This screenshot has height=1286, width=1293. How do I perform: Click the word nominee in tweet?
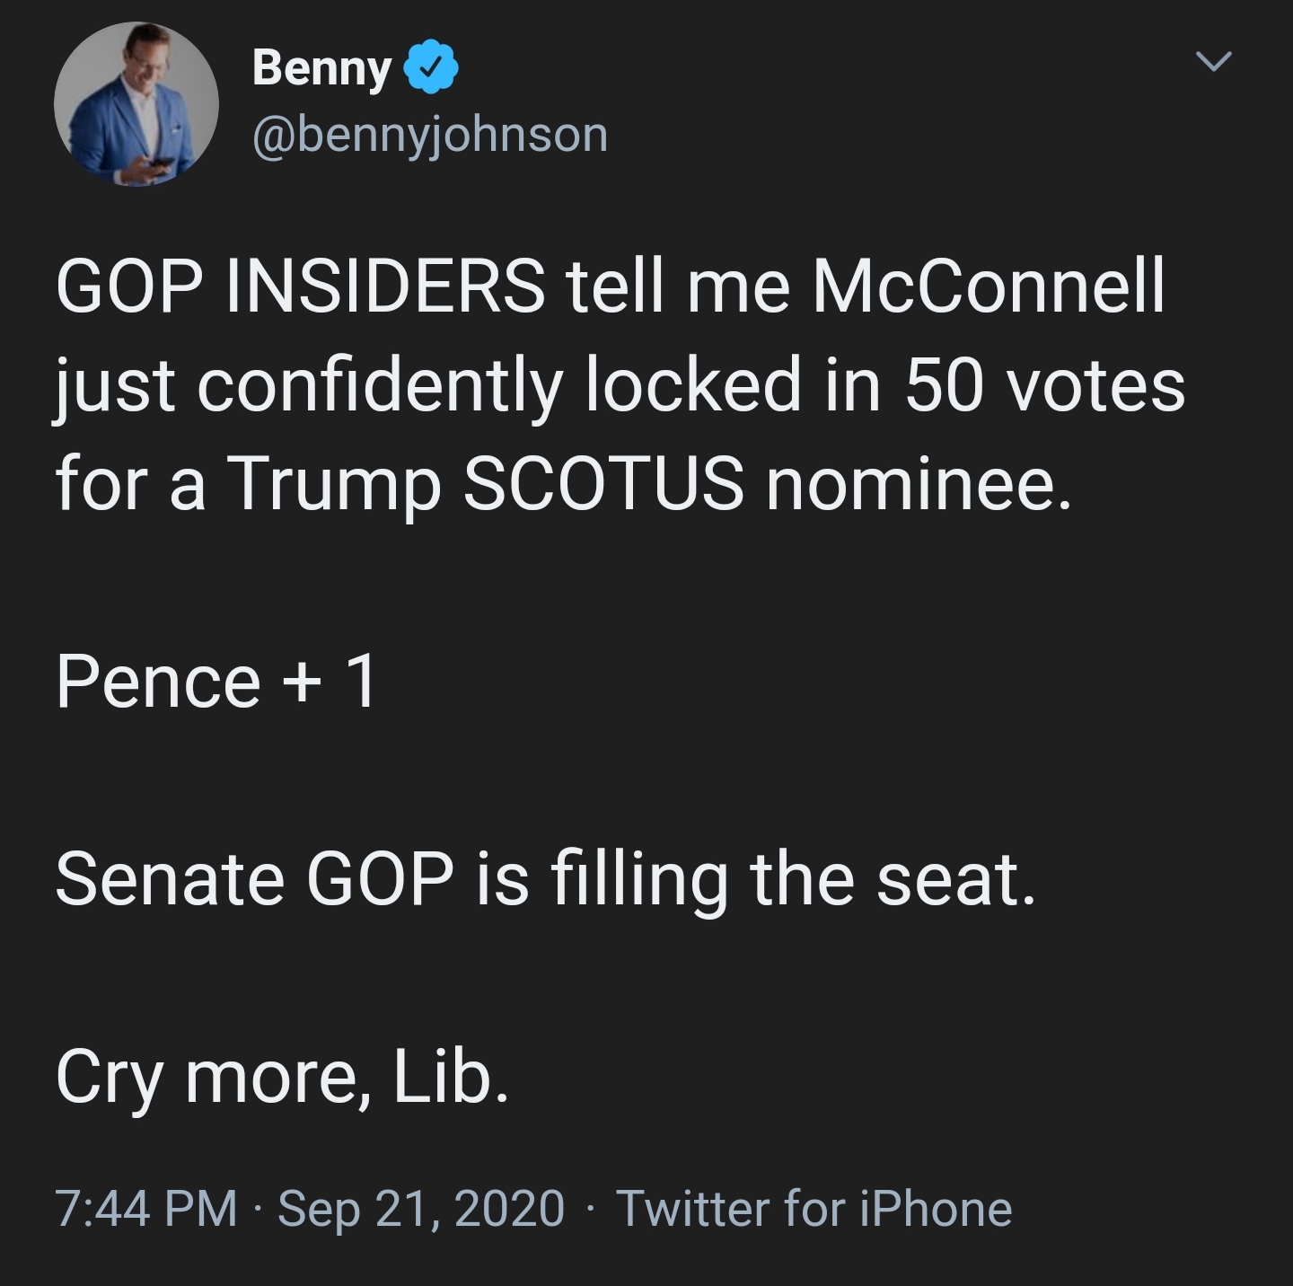pos(918,485)
